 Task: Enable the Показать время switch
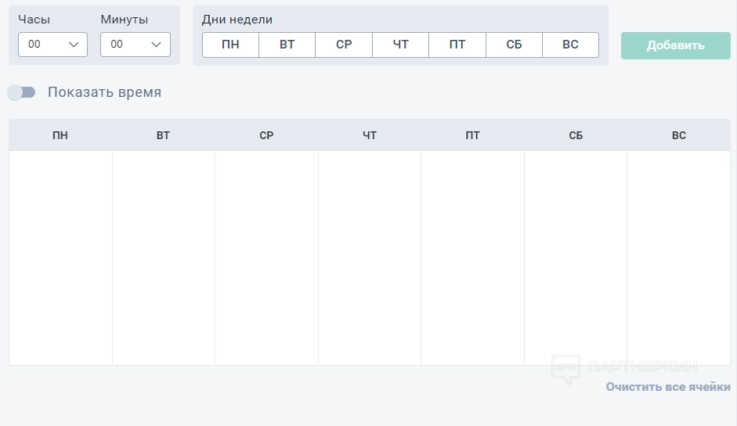[22, 92]
